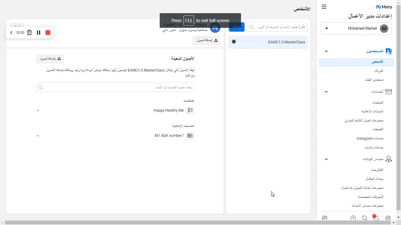Click إضافة أصول button beside الأصول المعينة

point(50,59)
